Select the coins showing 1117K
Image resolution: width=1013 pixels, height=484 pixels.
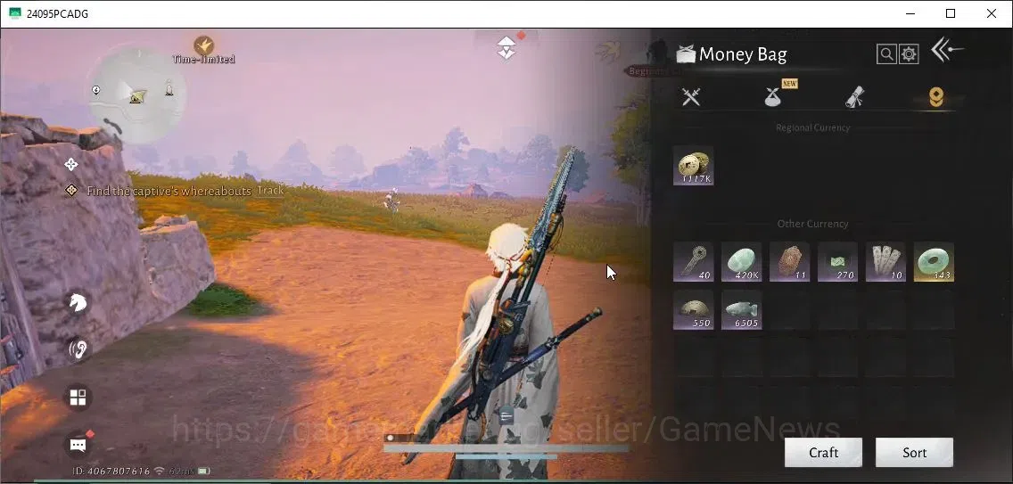coord(693,166)
